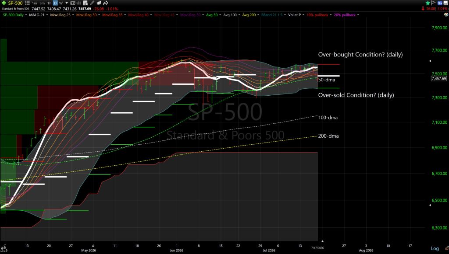Click the 100-dma label
The height and width of the screenshot is (254, 449).
[x=328, y=118]
